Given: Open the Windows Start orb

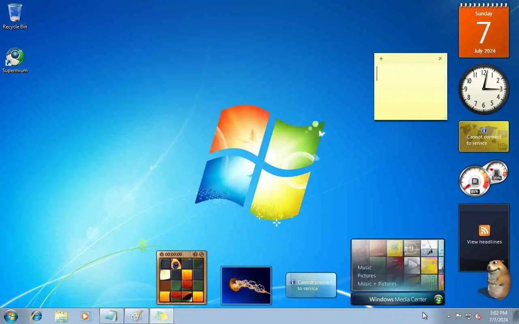Looking at the screenshot, I should point(11,316).
